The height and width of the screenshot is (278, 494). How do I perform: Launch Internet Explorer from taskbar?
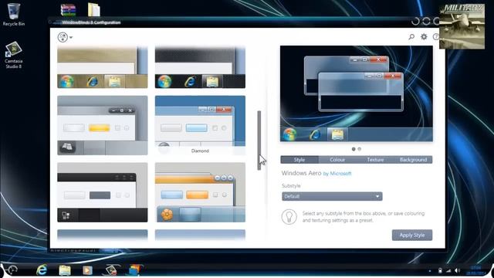pyautogui.click(x=42, y=270)
